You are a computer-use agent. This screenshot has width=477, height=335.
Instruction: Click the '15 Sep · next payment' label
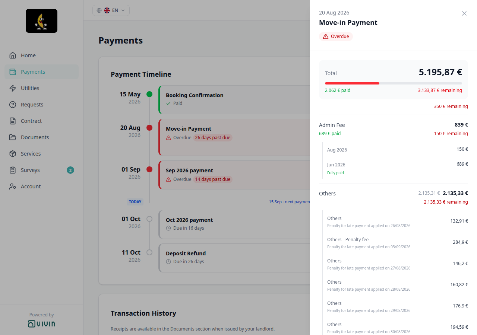pyautogui.click(x=290, y=202)
